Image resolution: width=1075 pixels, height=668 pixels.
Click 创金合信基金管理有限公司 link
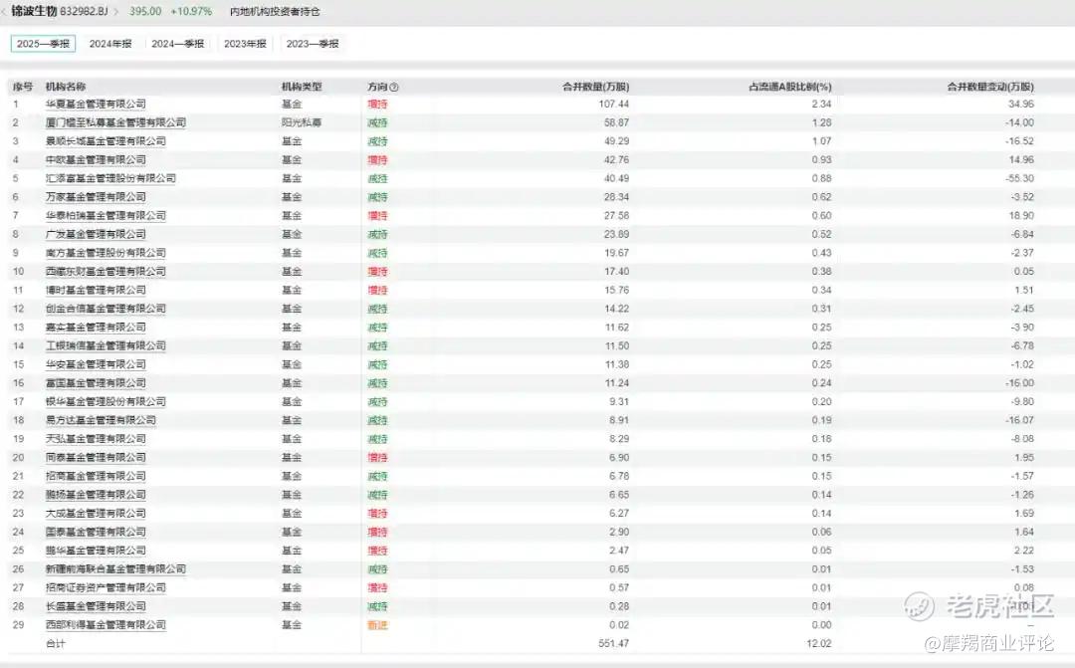[106, 309]
